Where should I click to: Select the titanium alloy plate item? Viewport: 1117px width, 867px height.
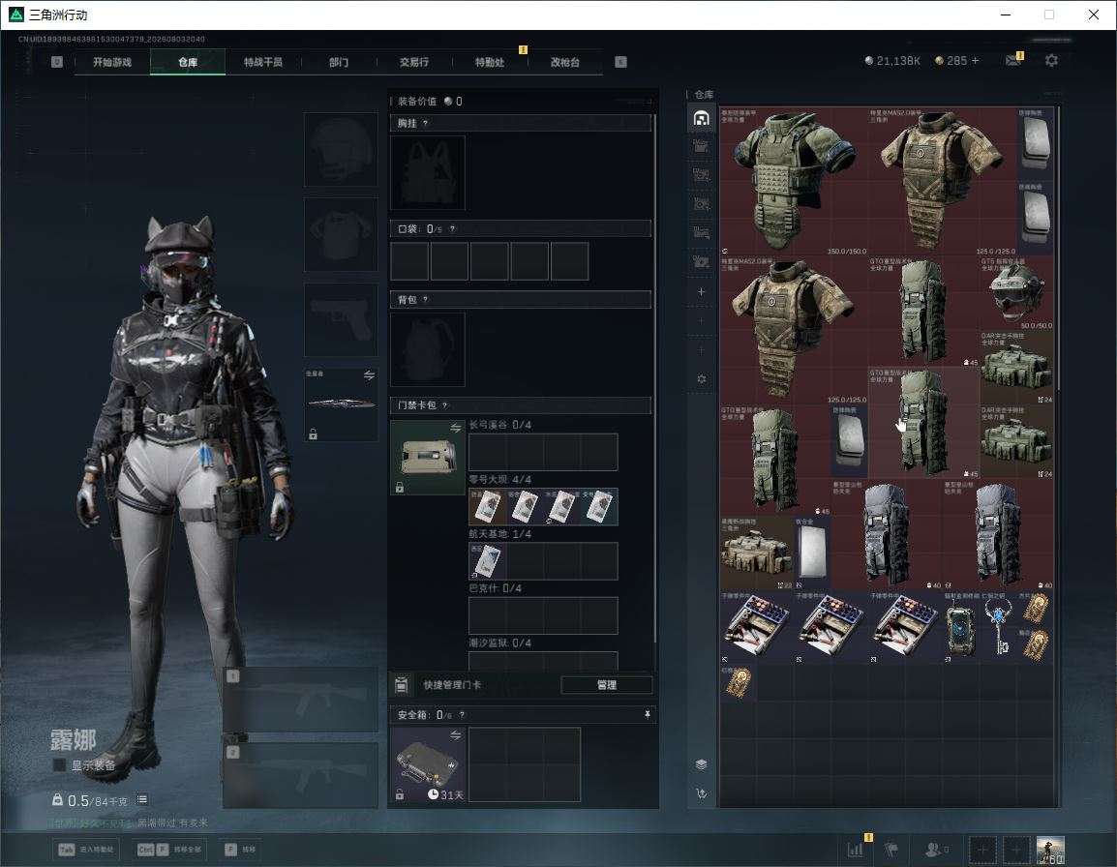point(812,553)
